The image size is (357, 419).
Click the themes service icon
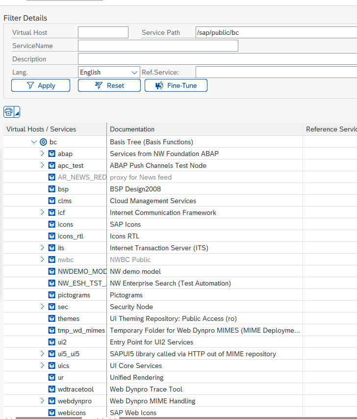(x=52, y=318)
